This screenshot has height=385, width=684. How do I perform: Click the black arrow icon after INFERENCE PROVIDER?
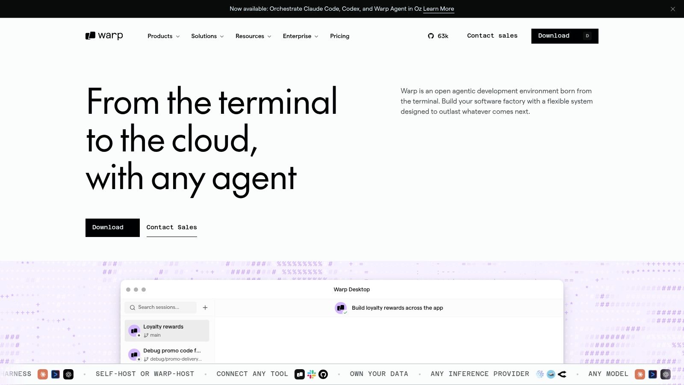click(x=562, y=374)
